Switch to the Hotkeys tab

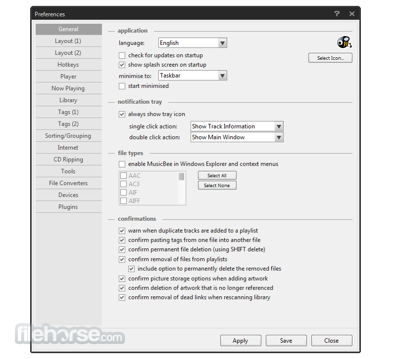click(69, 65)
